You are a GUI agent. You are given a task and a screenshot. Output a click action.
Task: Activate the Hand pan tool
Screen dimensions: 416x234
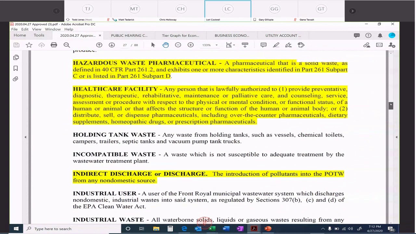point(166,45)
